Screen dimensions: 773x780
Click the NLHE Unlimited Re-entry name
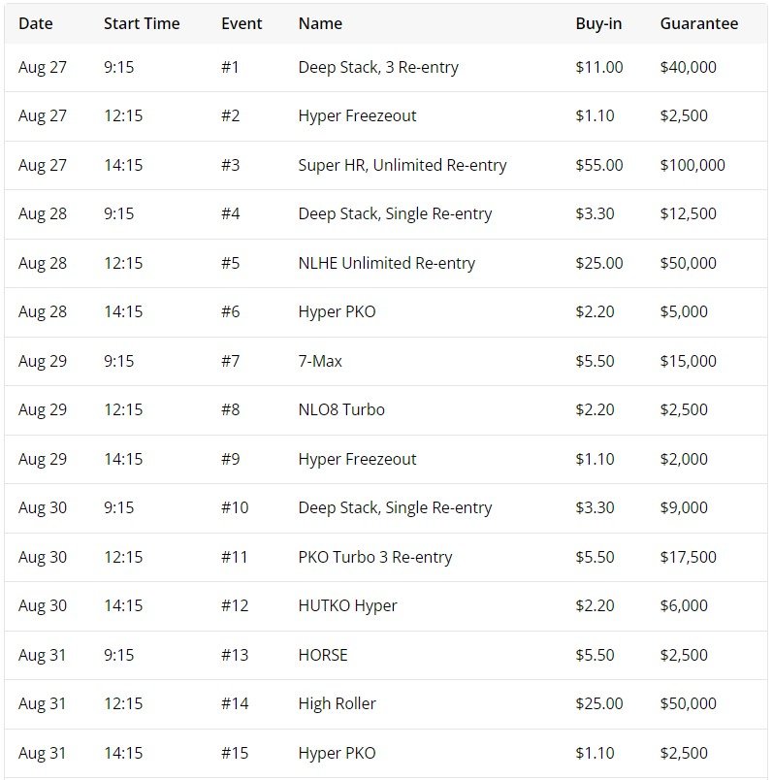tap(387, 263)
